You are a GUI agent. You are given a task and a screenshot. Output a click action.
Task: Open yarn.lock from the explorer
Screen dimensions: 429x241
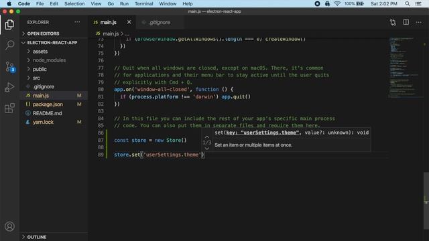pos(43,122)
